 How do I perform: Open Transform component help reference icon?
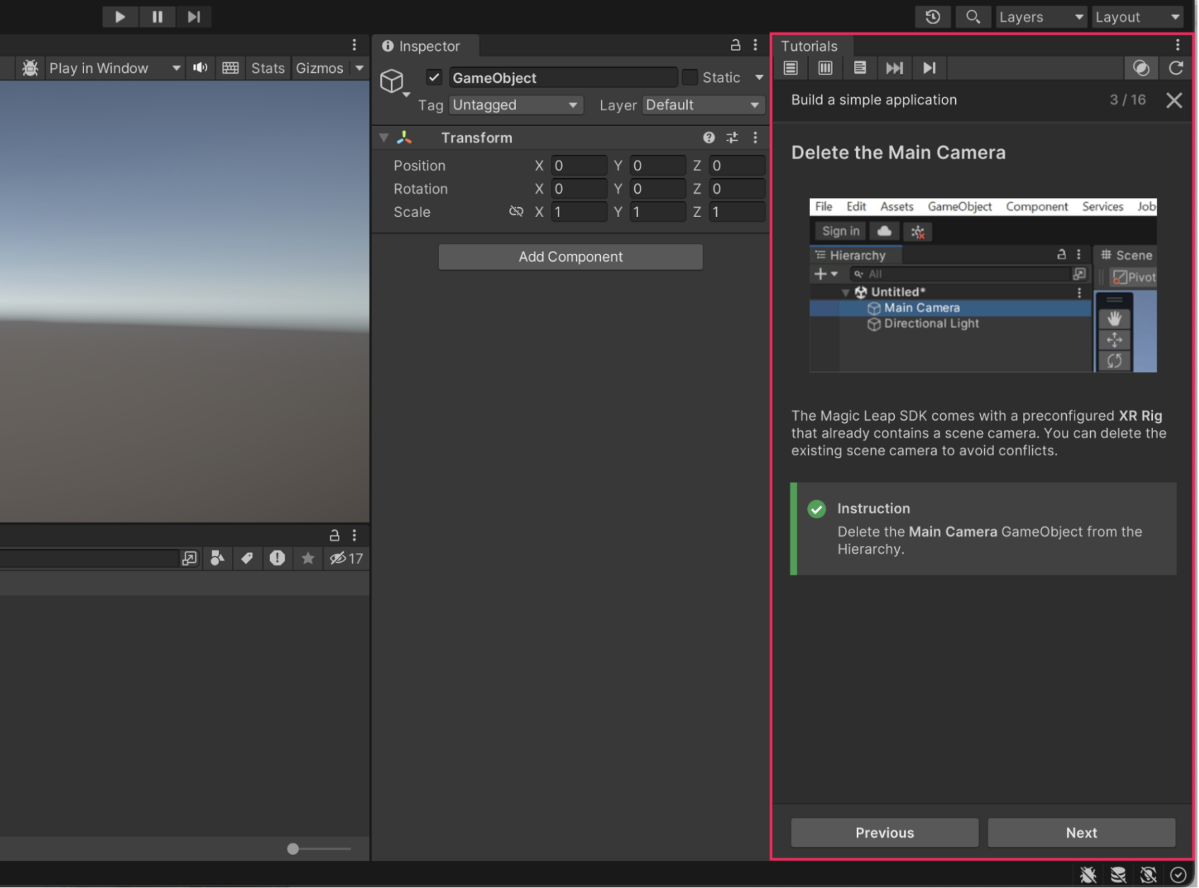pos(708,138)
